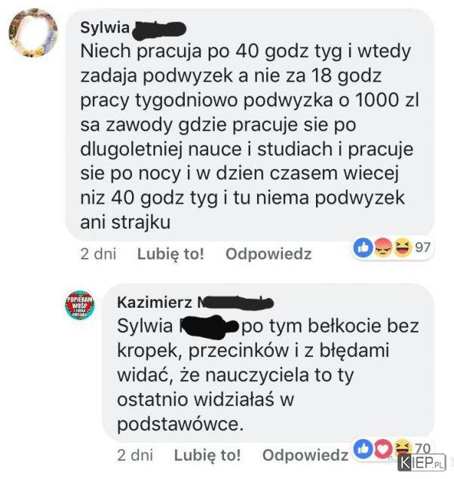This screenshot has height=479, width=454.
Task: Click the heart reaction on Kazimierz's reply
Action: [383, 449]
